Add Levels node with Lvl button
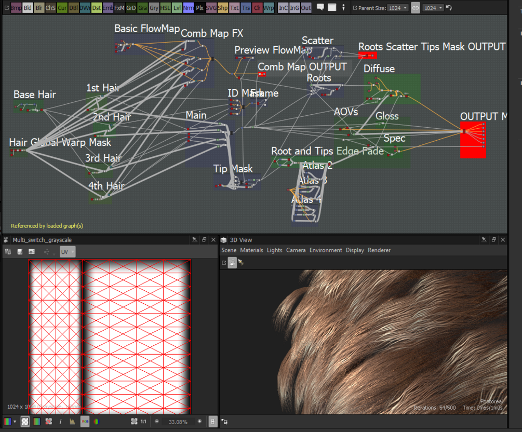 pyautogui.click(x=177, y=8)
